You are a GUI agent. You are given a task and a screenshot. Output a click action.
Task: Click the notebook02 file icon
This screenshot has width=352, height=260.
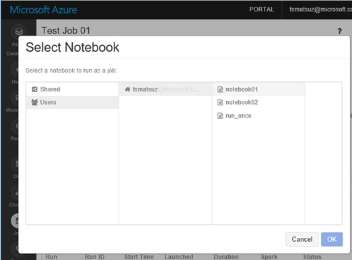click(220, 102)
